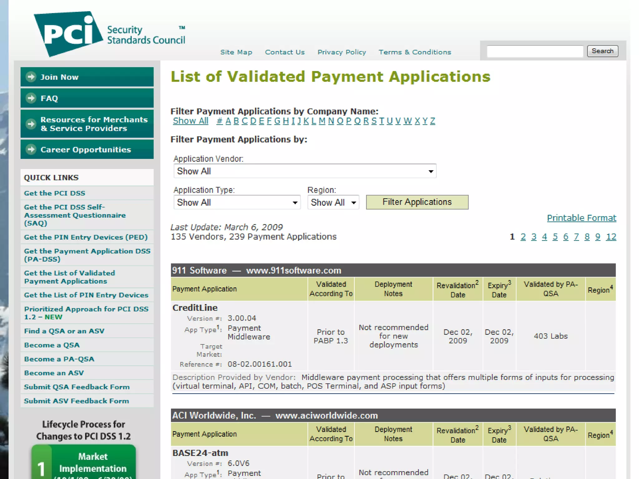Go to results page 2
Viewport: 639px width, 479px height.
tap(523, 237)
